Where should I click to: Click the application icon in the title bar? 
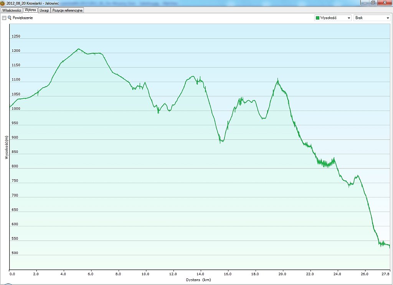tap(3, 3)
